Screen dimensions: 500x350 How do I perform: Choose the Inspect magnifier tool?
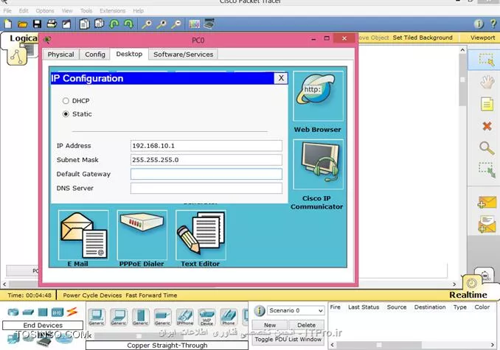pos(487,148)
